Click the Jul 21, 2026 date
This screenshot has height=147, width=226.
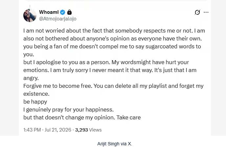(x=58, y=130)
